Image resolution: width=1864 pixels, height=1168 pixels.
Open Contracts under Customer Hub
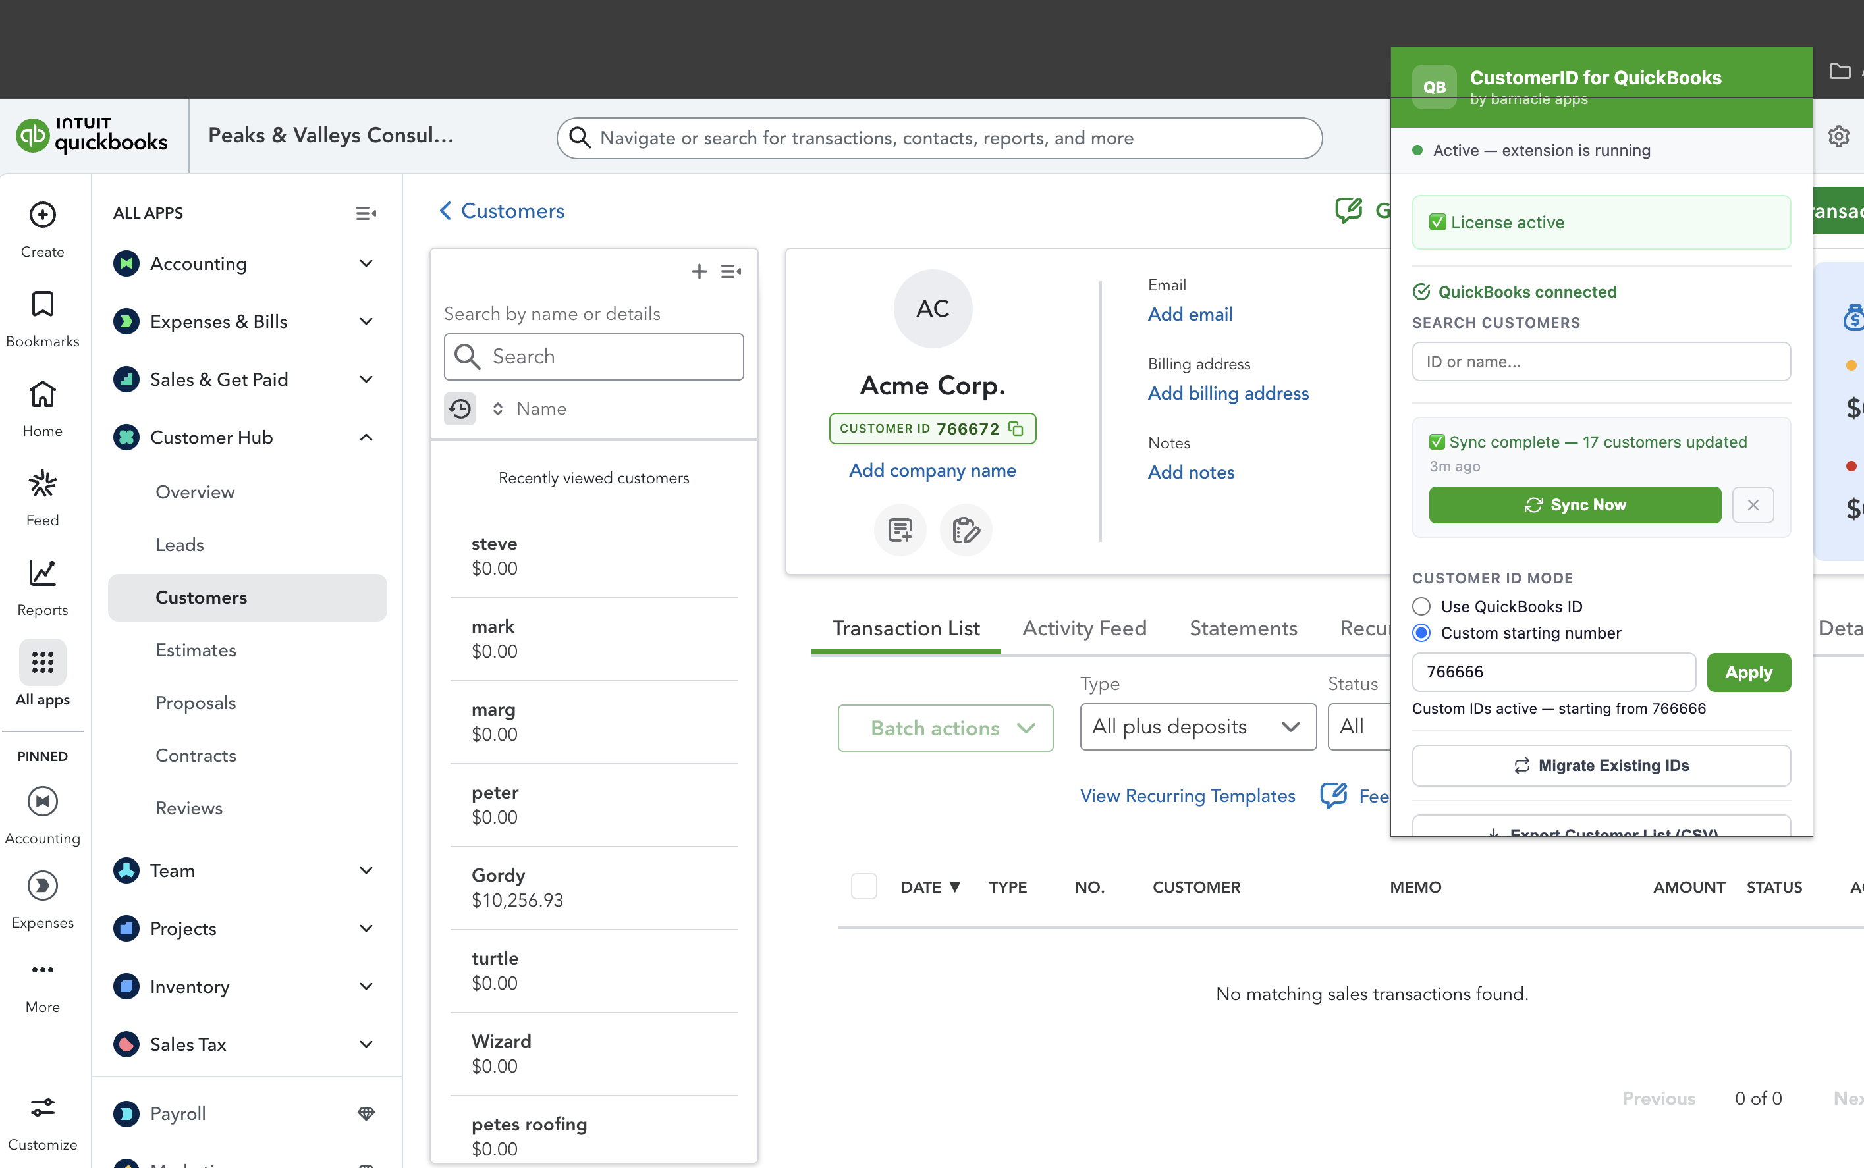point(196,755)
